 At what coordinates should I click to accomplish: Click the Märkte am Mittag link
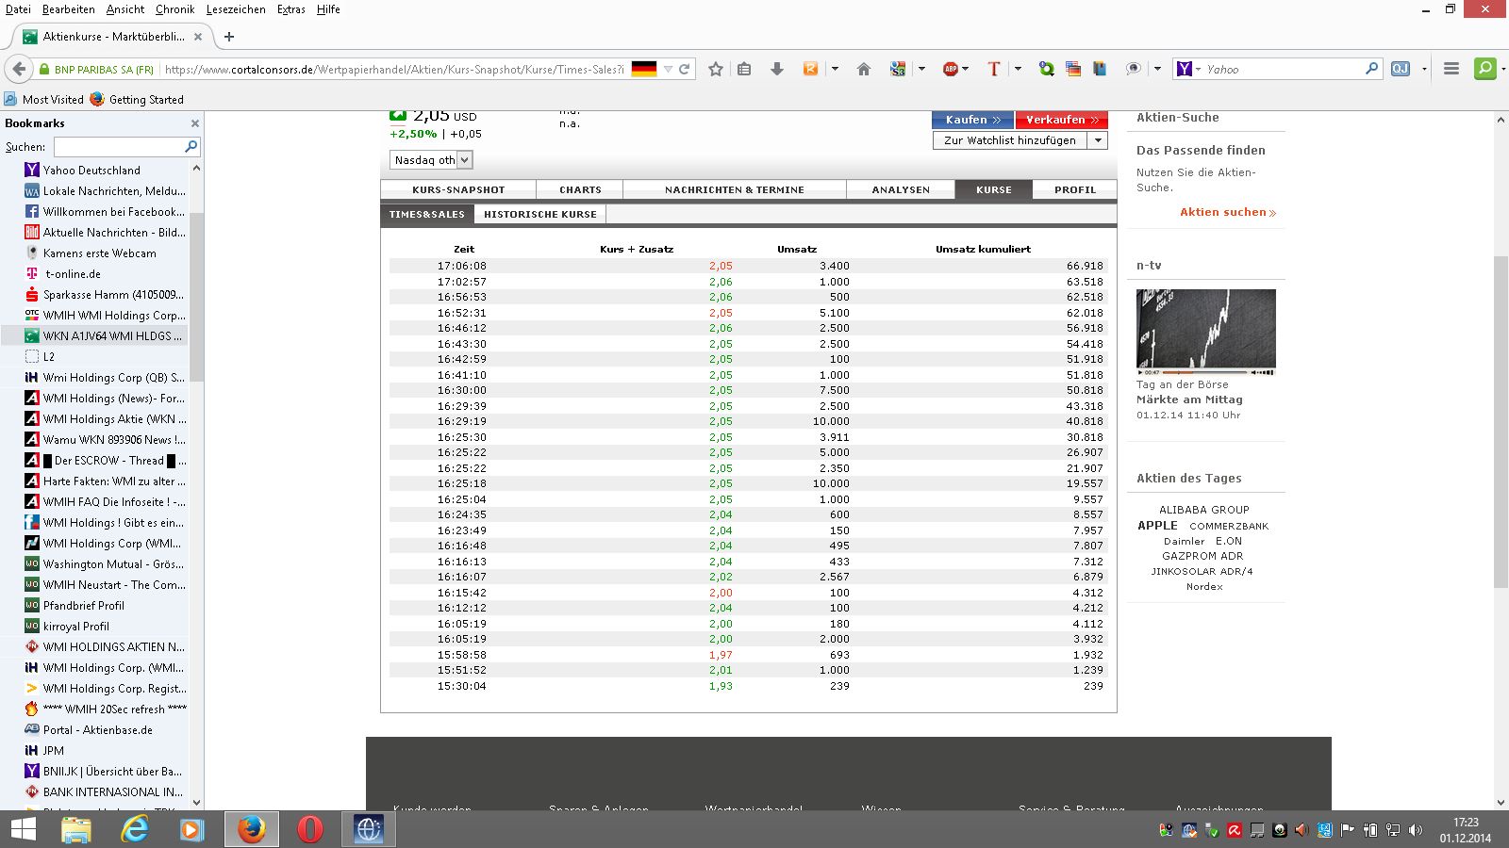1189,400
